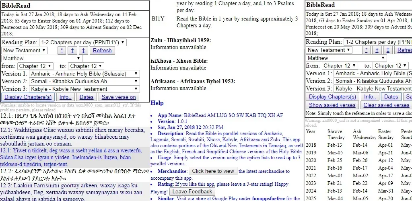The width and height of the screenshot is (412, 201).
Task: Click Amharic verse 12.2 text
Action: tap(74, 175)
